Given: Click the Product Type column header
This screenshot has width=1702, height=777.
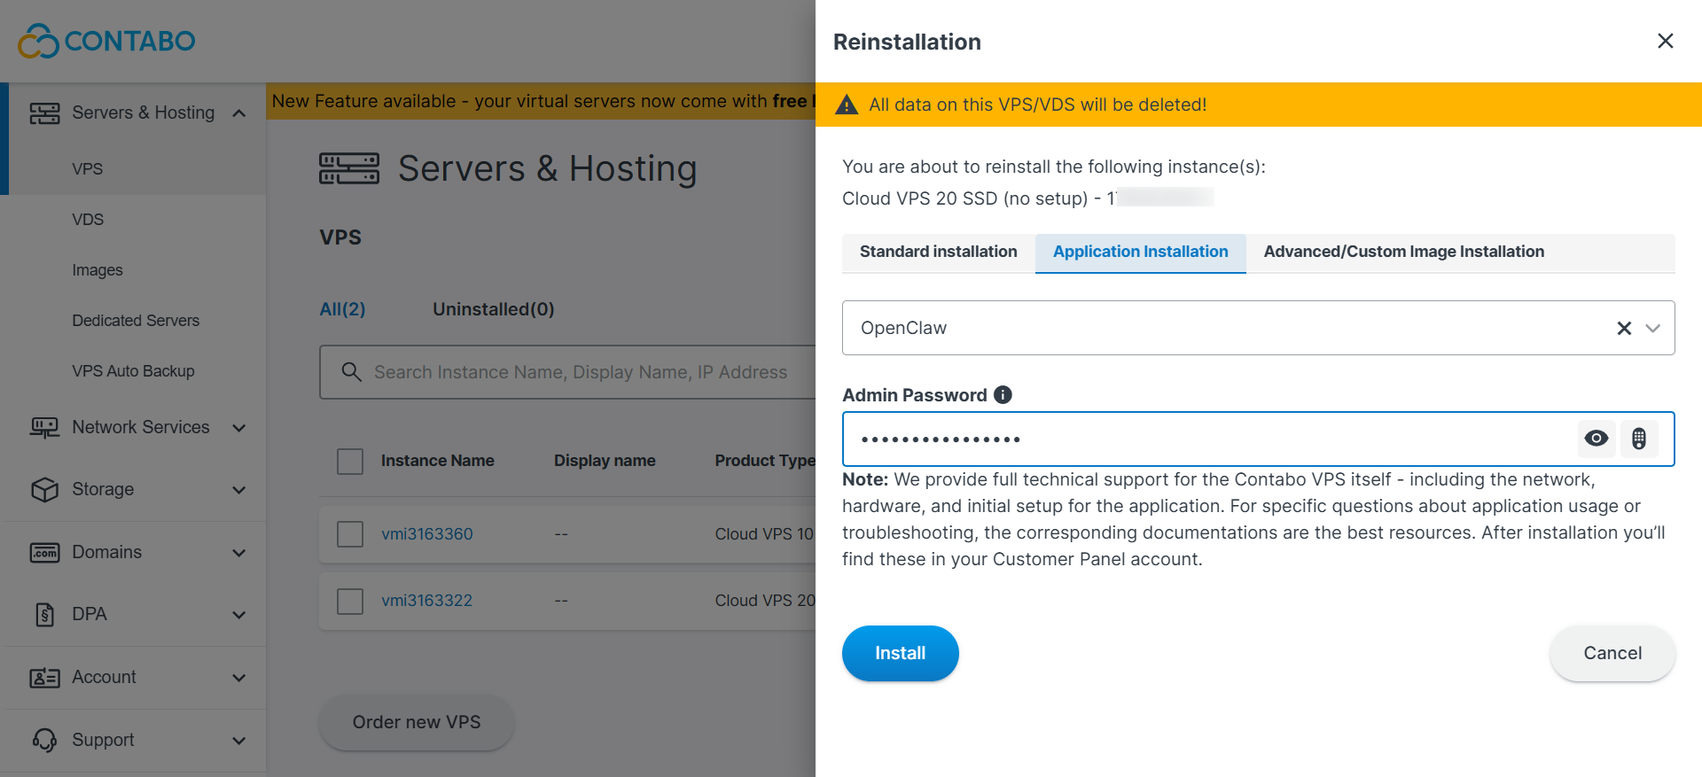Looking at the screenshot, I should (x=765, y=461).
